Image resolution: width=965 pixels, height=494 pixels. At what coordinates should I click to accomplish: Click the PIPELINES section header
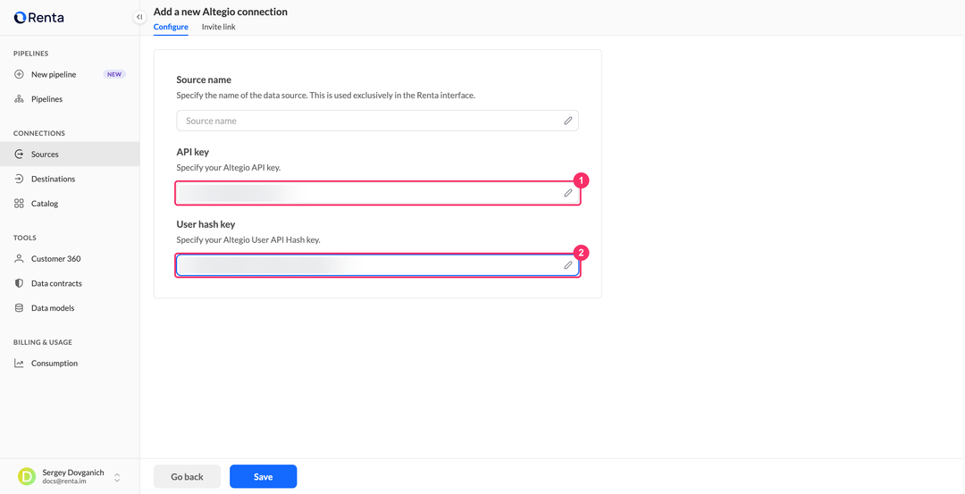[30, 54]
